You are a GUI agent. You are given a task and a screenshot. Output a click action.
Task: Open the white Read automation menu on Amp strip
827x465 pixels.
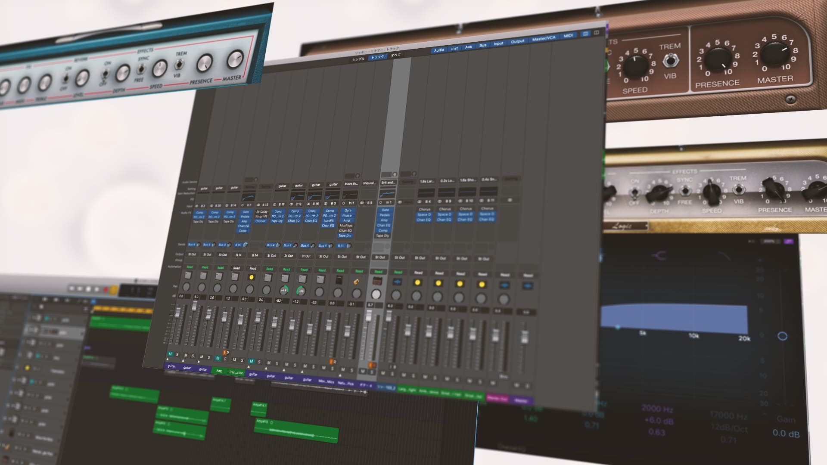[236, 268]
